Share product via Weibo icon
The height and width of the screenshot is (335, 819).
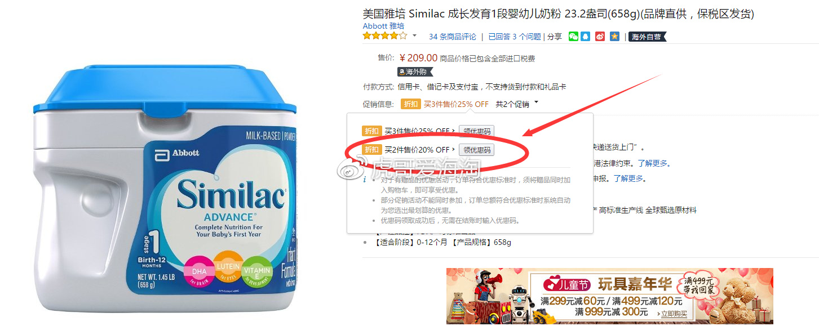coord(600,36)
